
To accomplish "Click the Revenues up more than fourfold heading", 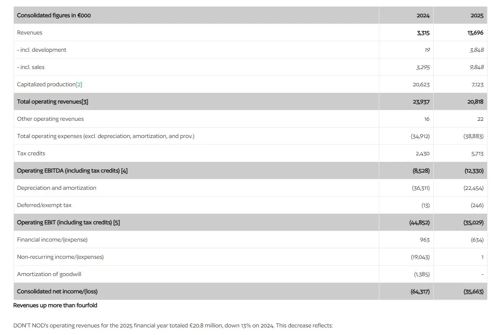I will tap(55, 305).
